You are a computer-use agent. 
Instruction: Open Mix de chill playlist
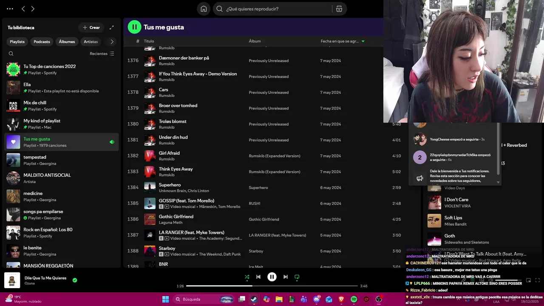[62, 106]
